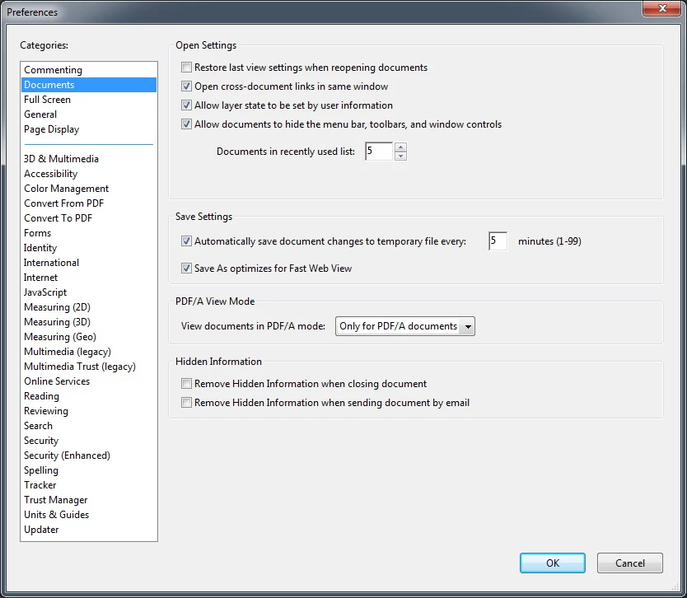
Task: Select Multimedia Trust (legacy) category
Action: tap(89, 367)
